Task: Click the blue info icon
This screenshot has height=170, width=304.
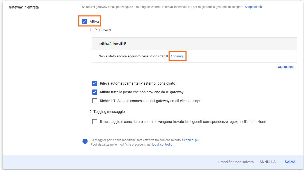Action: (85, 141)
